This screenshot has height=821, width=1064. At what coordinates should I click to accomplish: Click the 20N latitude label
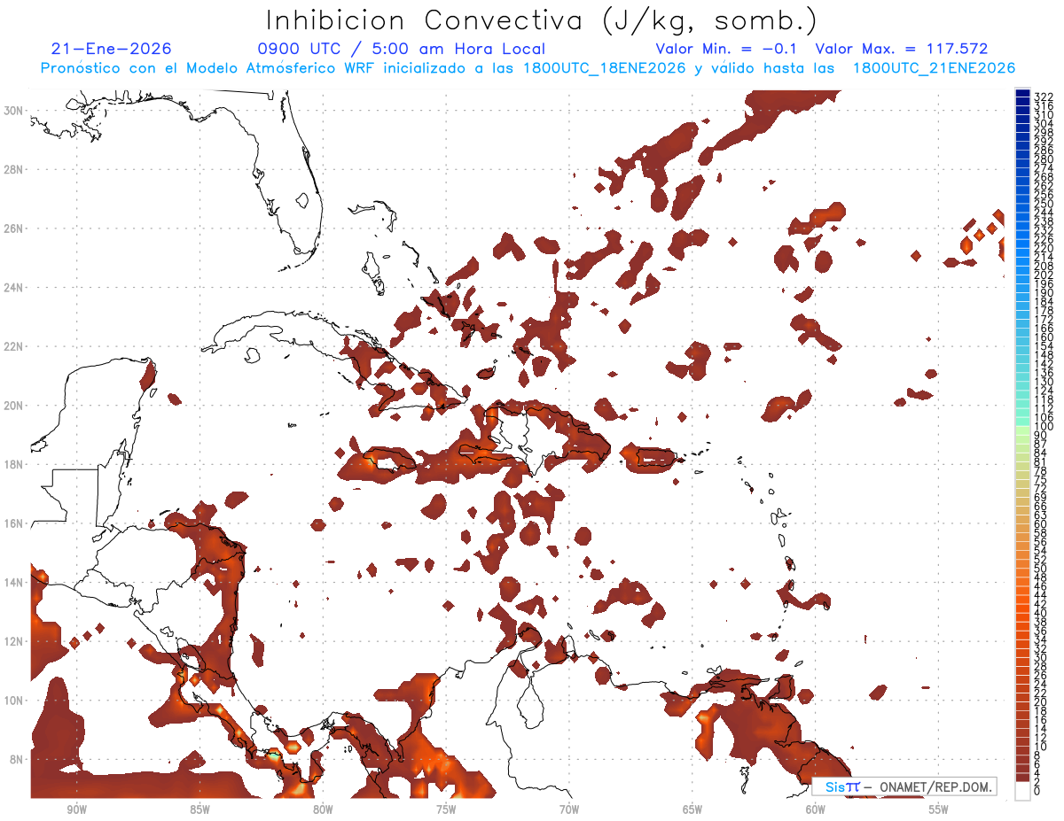coord(14,405)
